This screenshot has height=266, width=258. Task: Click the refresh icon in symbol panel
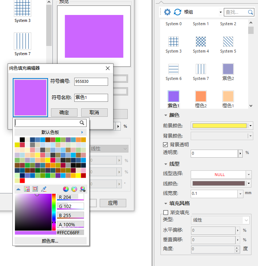point(178,12)
